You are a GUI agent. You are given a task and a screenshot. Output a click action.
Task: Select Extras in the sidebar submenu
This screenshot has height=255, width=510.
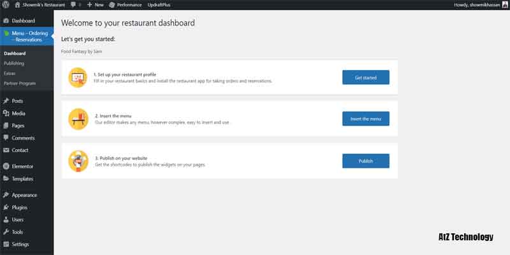click(x=11, y=73)
